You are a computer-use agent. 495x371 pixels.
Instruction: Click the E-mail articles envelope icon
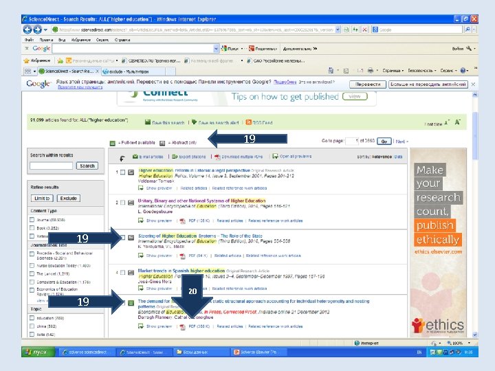point(135,157)
